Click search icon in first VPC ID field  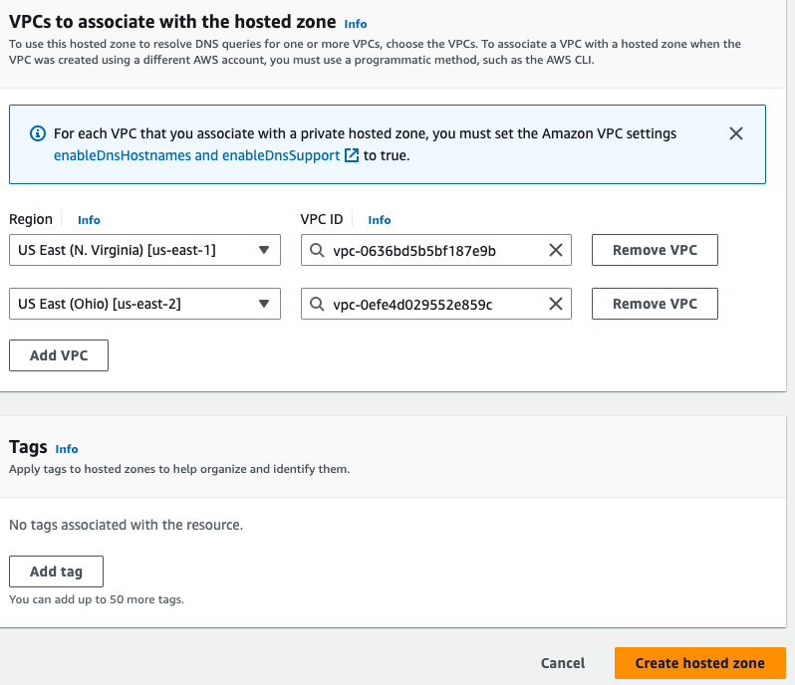pyautogui.click(x=317, y=251)
